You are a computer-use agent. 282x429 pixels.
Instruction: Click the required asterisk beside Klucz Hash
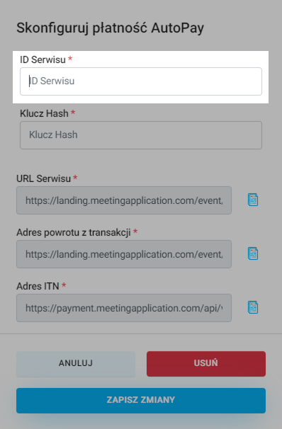pos(73,112)
